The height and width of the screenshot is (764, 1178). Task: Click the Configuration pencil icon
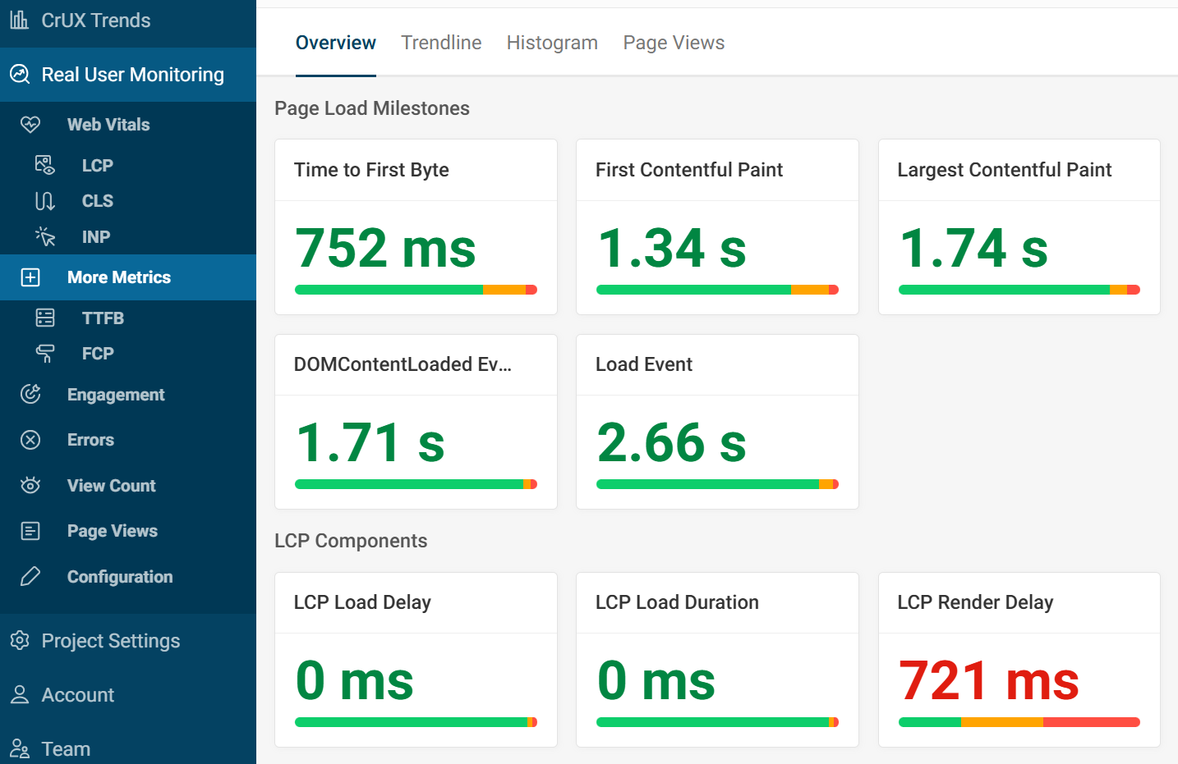tap(30, 577)
